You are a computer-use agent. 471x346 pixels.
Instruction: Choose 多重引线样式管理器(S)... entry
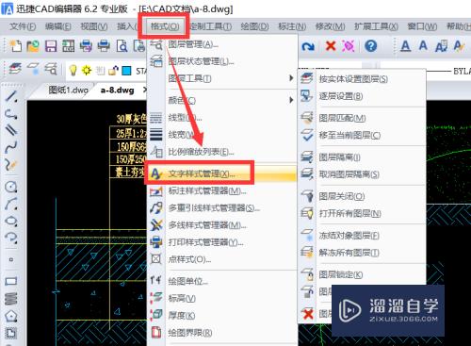click(x=221, y=207)
